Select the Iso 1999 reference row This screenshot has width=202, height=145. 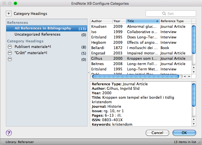pos(141,32)
